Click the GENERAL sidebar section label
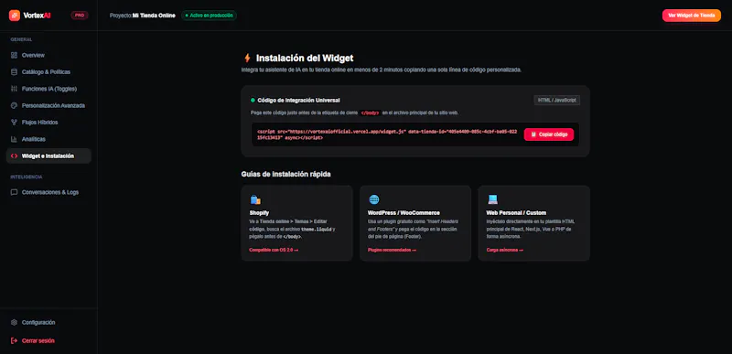Screen dimensions: 732x354 coord(21,39)
